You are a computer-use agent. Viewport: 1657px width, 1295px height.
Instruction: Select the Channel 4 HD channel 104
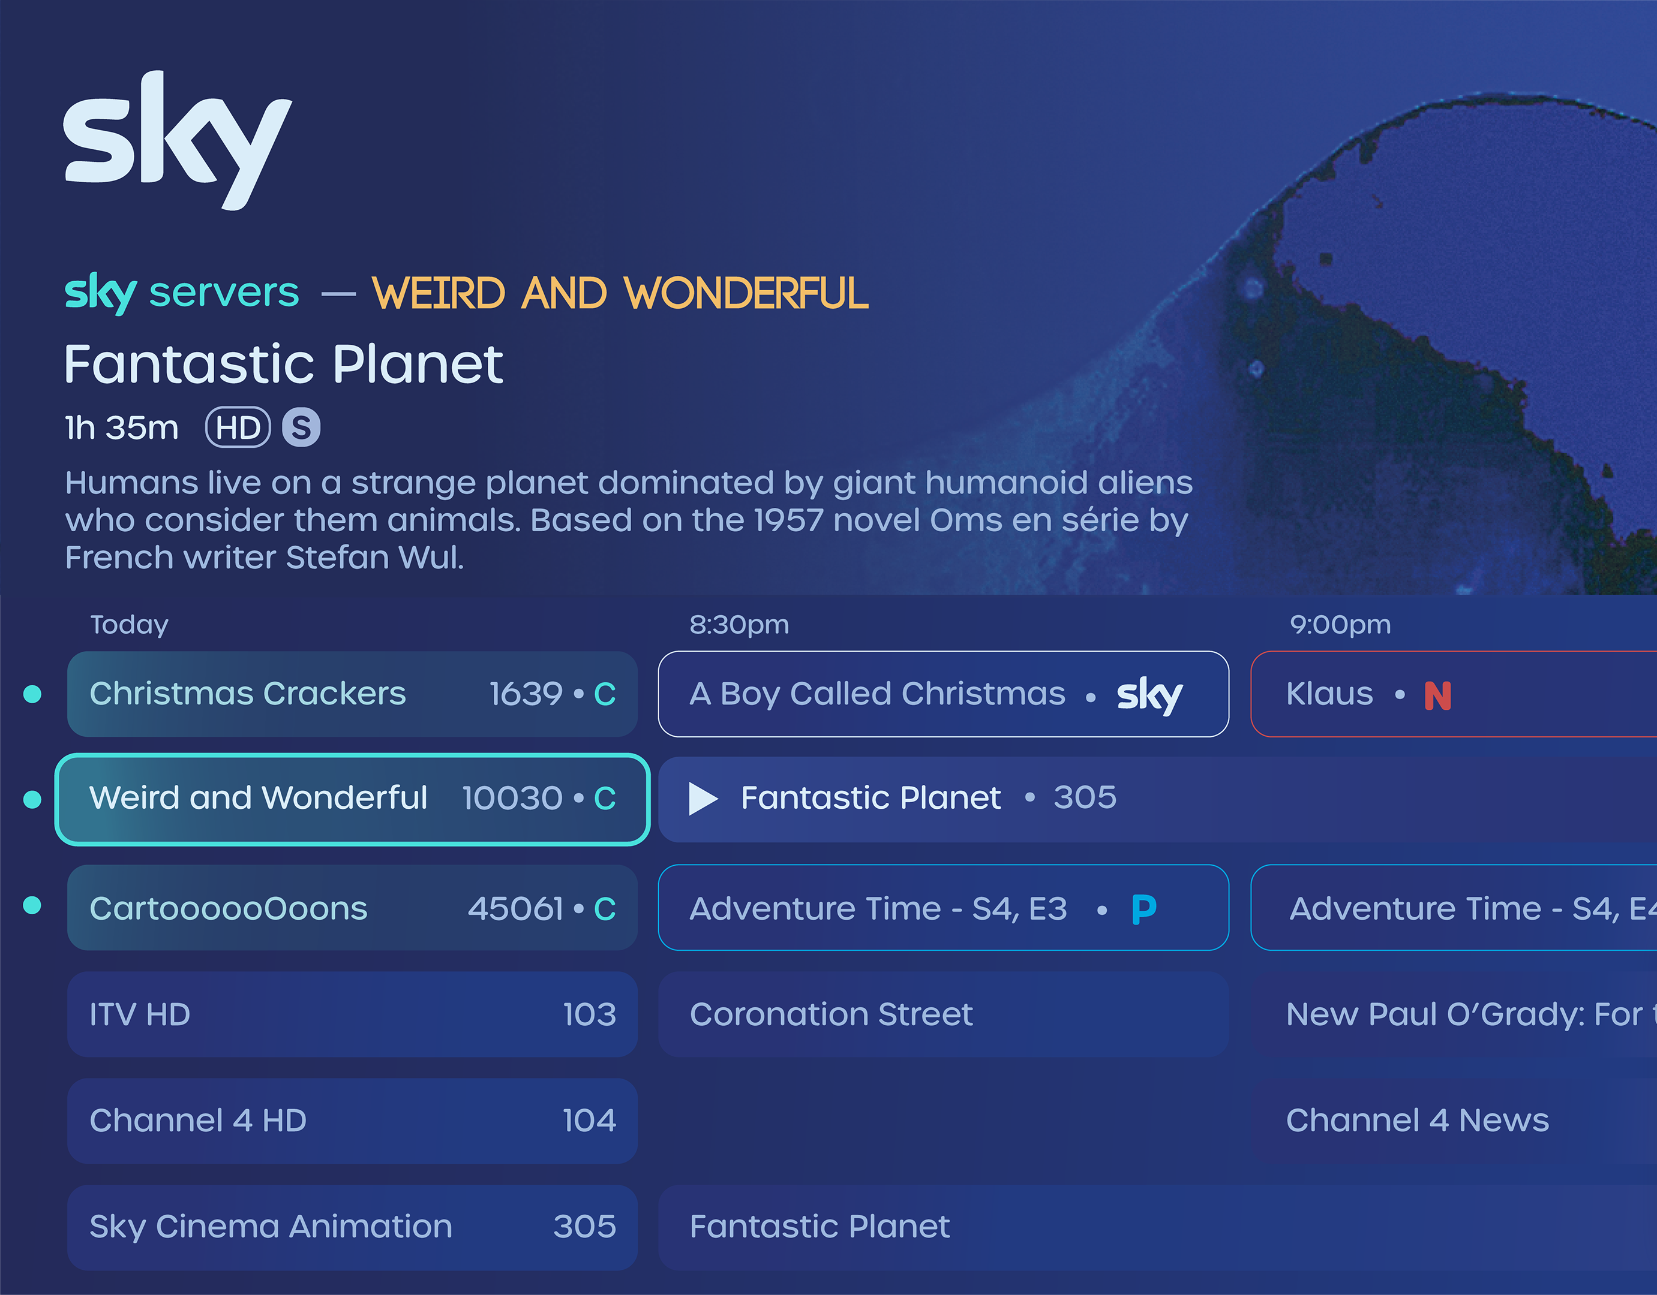(x=352, y=1121)
